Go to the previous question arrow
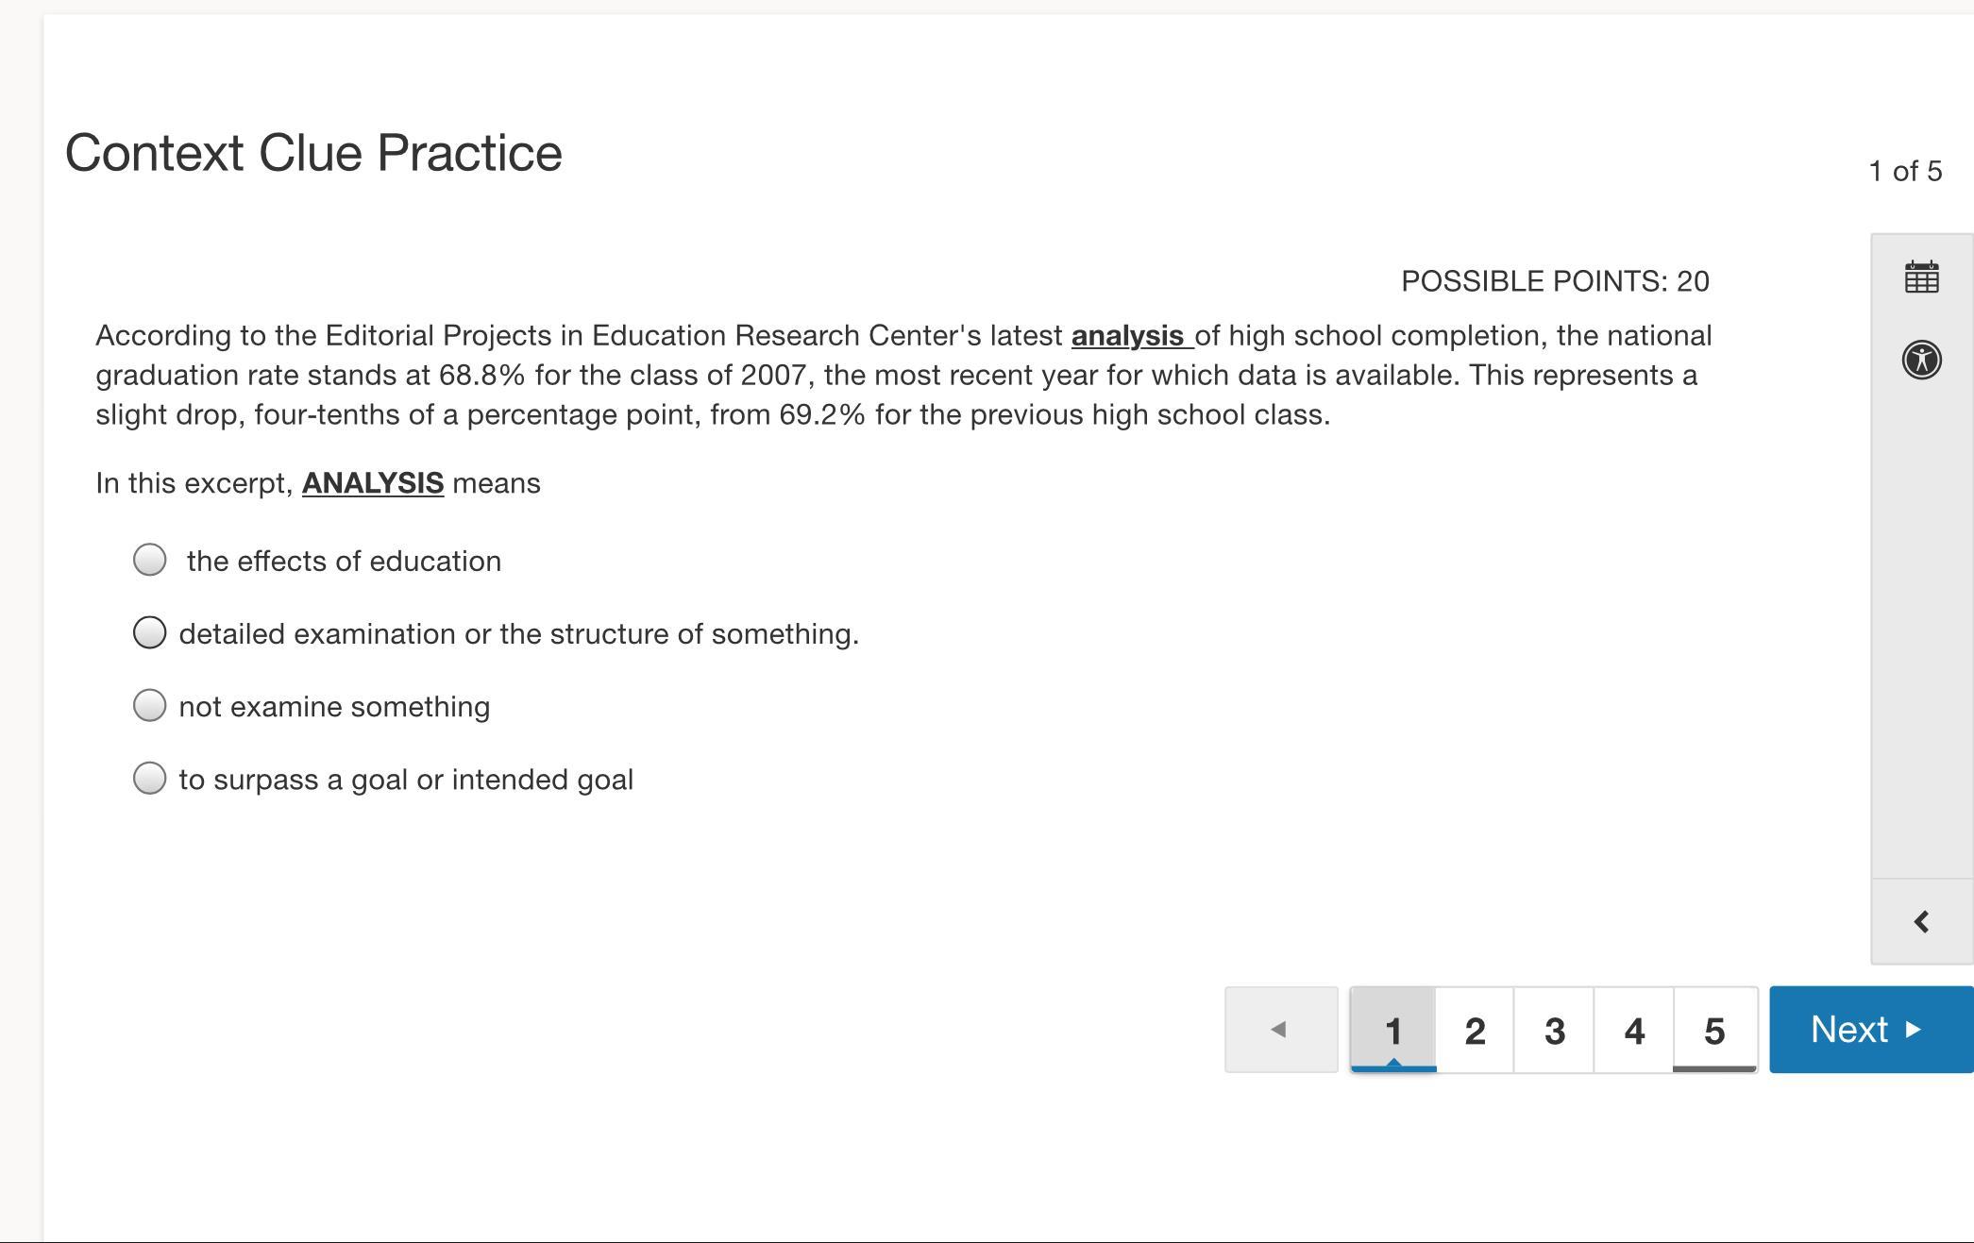 point(1280,1029)
